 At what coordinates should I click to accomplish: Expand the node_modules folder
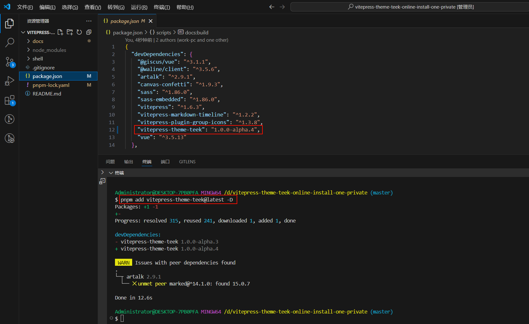[58, 50]
